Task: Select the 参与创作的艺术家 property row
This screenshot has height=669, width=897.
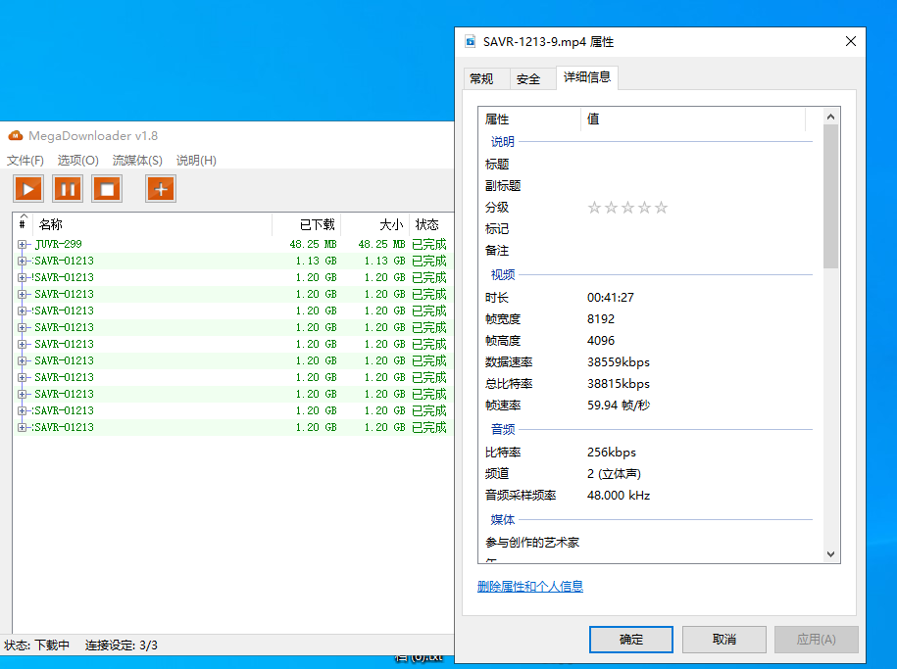Action: tap(646, 542)
